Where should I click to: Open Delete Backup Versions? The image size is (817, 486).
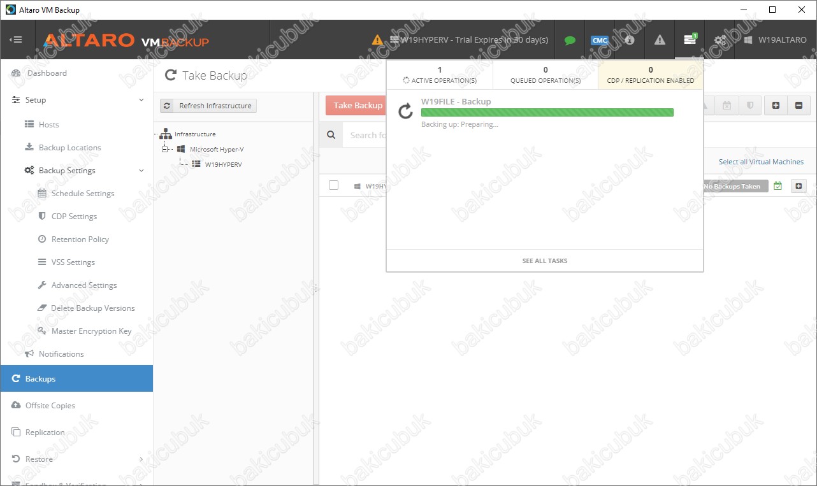93,308
